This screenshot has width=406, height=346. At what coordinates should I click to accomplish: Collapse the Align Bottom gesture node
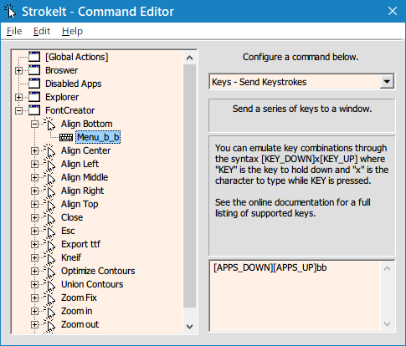[x=34, y=124]
